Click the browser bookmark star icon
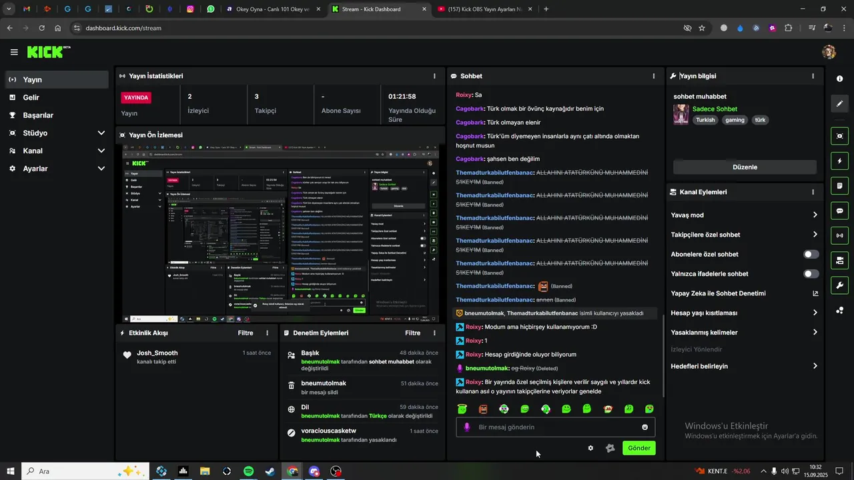The image size is (854, 480). pos(702,28)
